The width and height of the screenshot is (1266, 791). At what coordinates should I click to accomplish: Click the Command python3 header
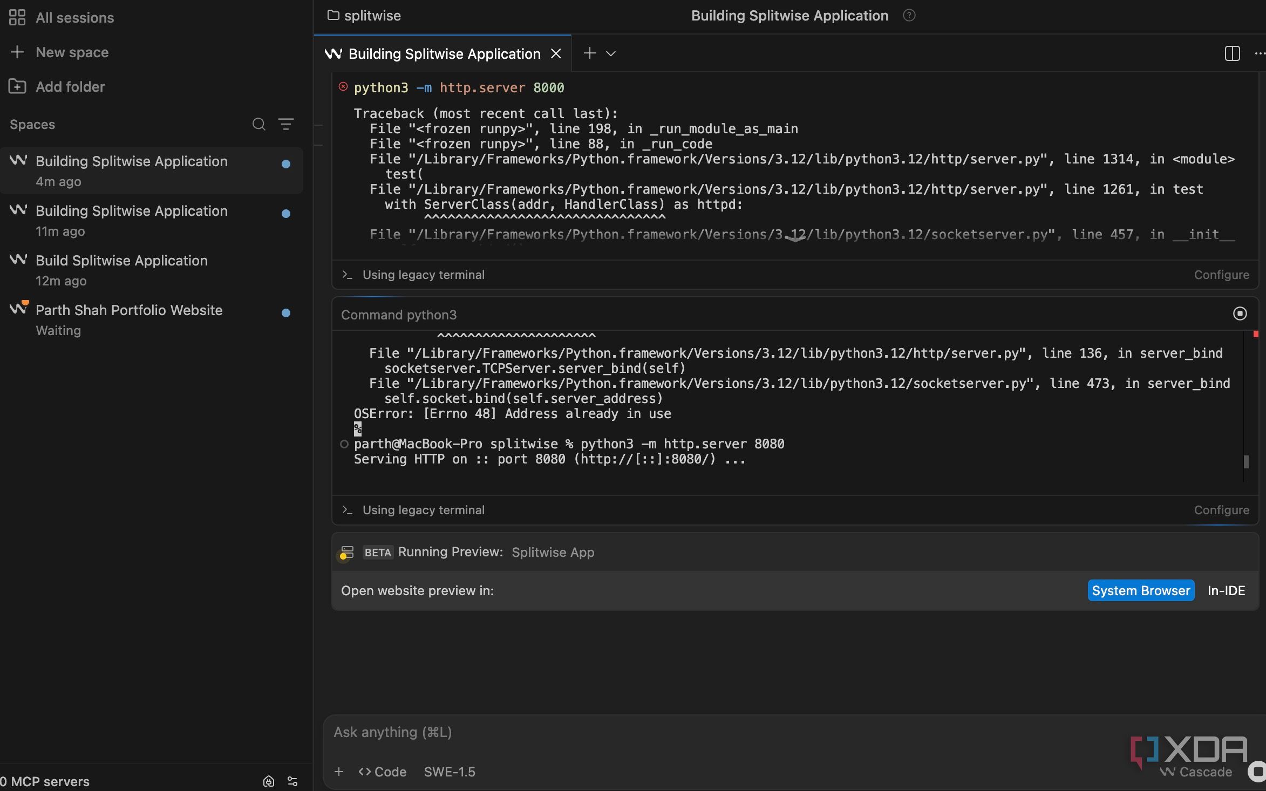pos(399,315)
